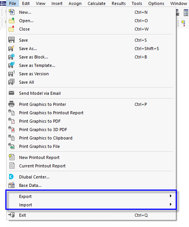Click the Send Model via Email envelope icon
This screenshot has height=227, width=189.
(11, 93)
